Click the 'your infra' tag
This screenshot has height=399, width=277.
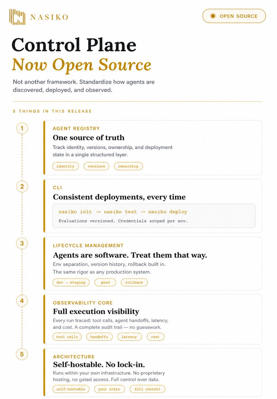[x=109, y=389]
